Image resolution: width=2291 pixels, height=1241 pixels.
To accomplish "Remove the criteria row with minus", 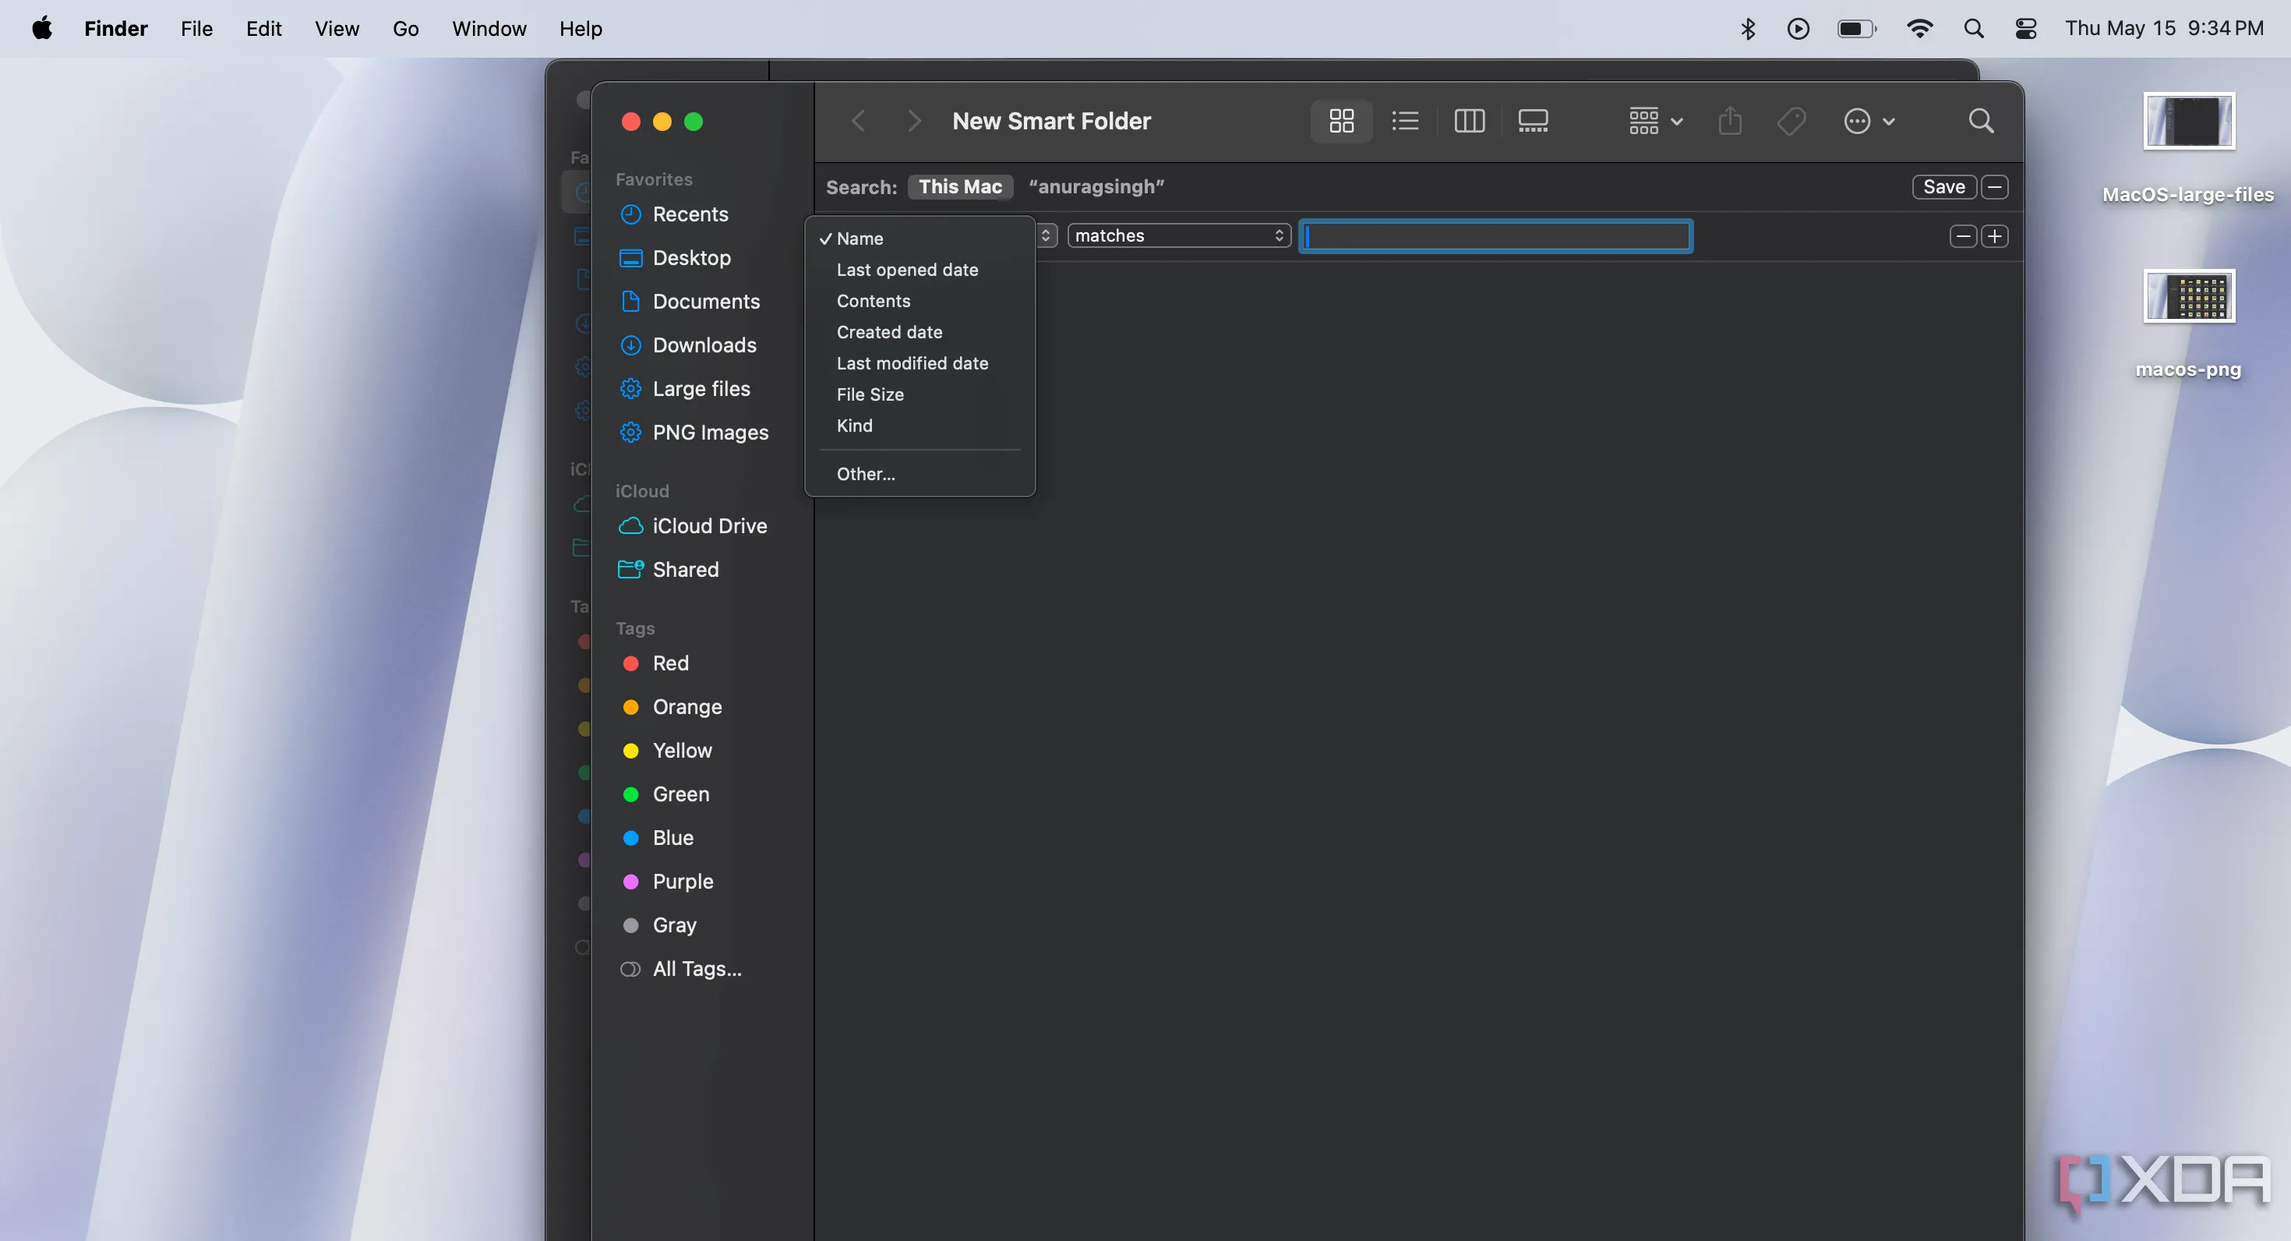I will click(1963, 235).
